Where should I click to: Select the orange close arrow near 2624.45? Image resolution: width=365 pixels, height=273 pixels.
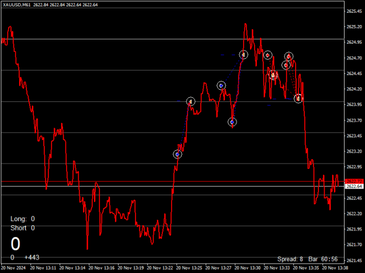(273, 75)
